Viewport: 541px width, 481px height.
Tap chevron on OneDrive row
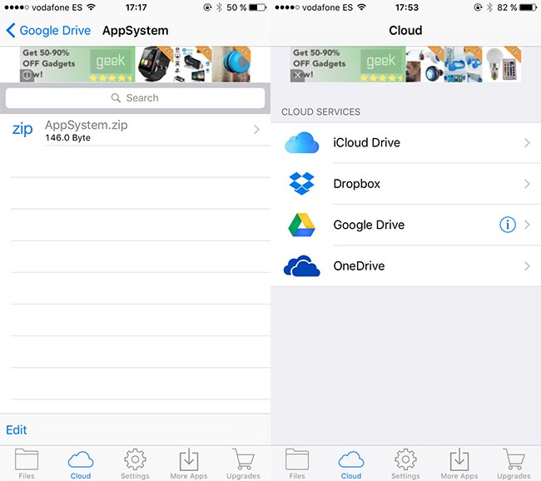click(x=527, y=266)
